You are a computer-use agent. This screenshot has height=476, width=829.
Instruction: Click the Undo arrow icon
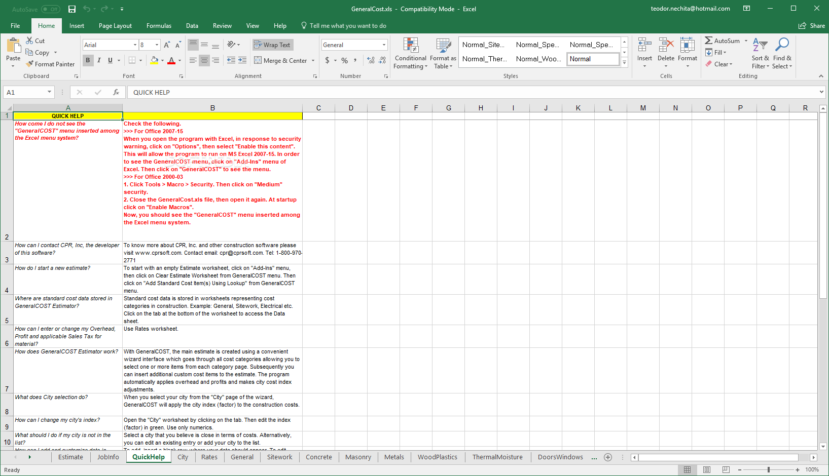pyautogui.click(x=87, y=9)
